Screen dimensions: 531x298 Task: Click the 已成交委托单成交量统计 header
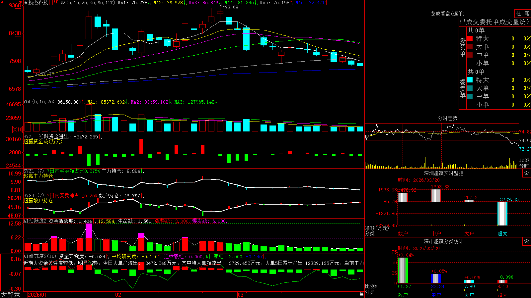point(495,22)
